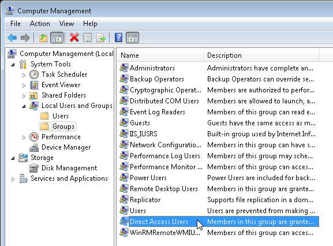
Task: Click the Forward arrow toolbar icon
Action: [x=25, y=38]
